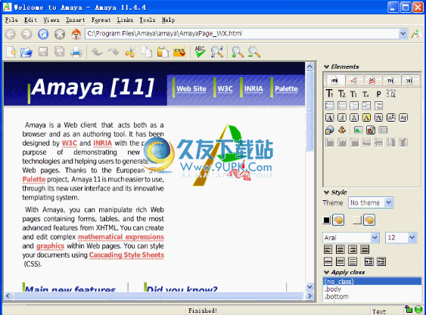Collapse the Style panel
Screen dimensions: 426x315
[x=327, y=193]
